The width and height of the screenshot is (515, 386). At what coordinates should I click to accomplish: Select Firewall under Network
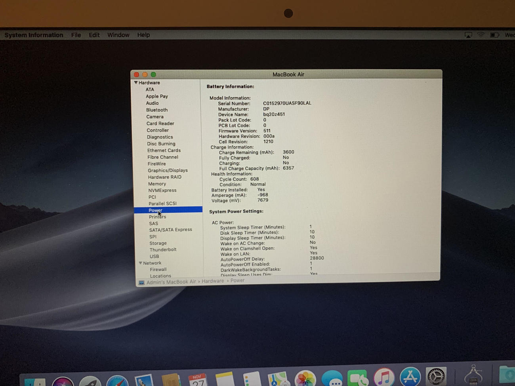(x=158, y=270)
